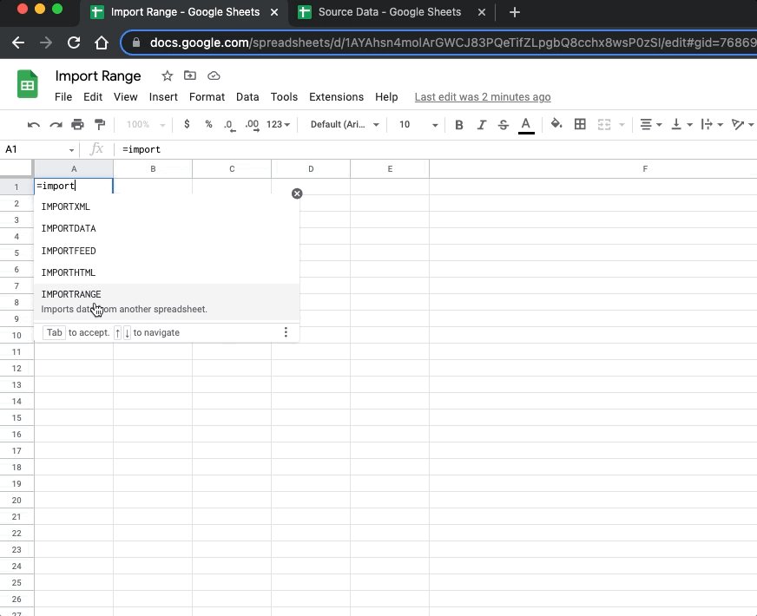Click the select-all corner box
Image resolution: width=757 pixels, height=616 pixels.
[16, 168]
